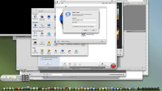Viewport: 162px width, 91px height.
Task: Open the gear action dropdown menu
Action: point(30,75)
